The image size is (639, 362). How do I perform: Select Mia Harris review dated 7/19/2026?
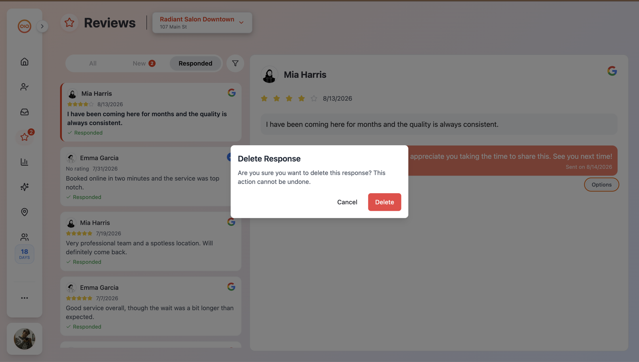(x=151, y=241)
